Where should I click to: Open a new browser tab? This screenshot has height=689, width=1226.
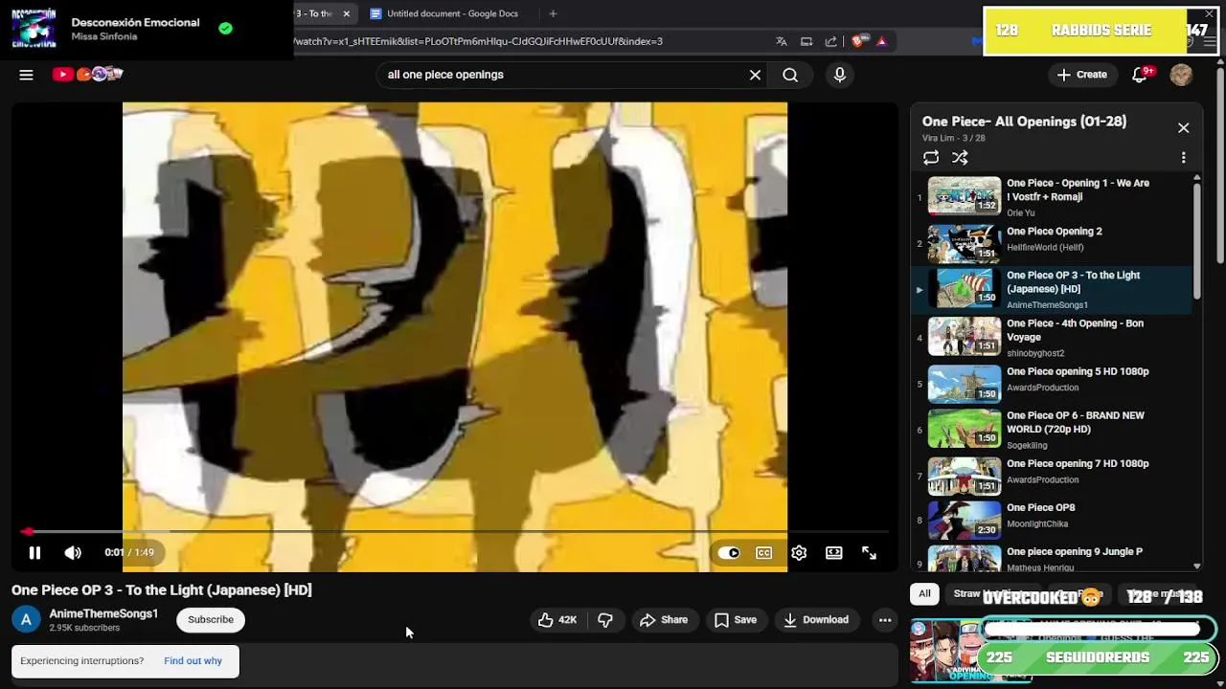(553, 13)
